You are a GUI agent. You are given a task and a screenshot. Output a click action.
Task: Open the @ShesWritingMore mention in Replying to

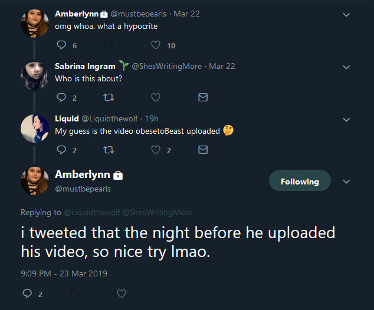click(x=157, y=212)
